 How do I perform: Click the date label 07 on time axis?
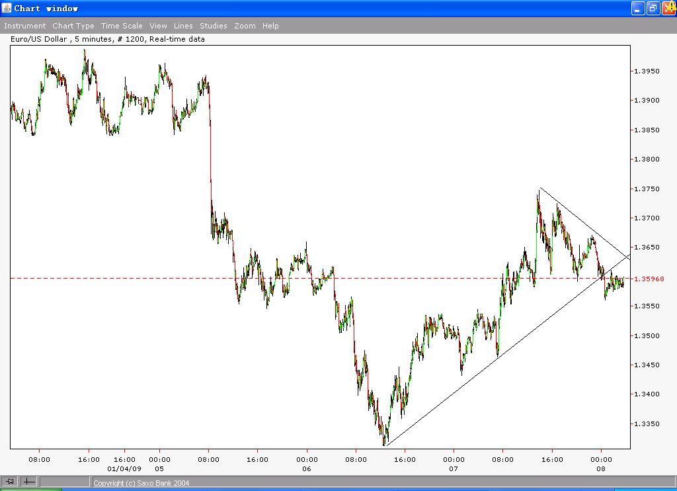tap(454, 469)
